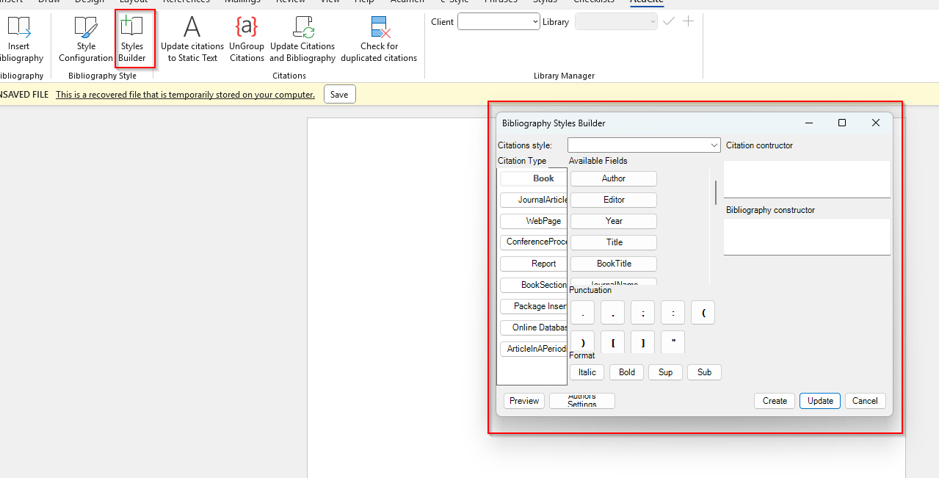Open the recovered file message link
Image resolution: width=939 pixels, height=478 pixels.
tap(185, 95)
